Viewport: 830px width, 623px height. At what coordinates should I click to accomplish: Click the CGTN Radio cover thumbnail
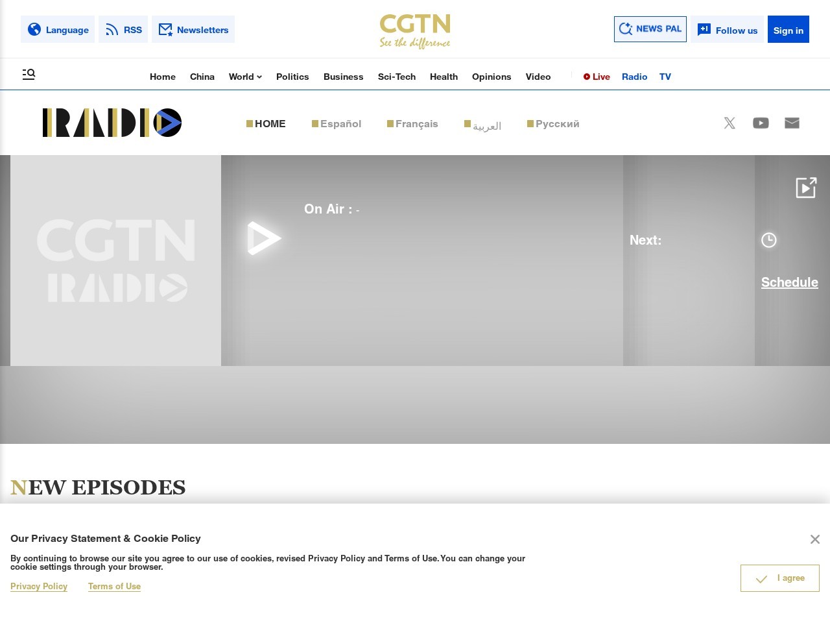(115, 260)
